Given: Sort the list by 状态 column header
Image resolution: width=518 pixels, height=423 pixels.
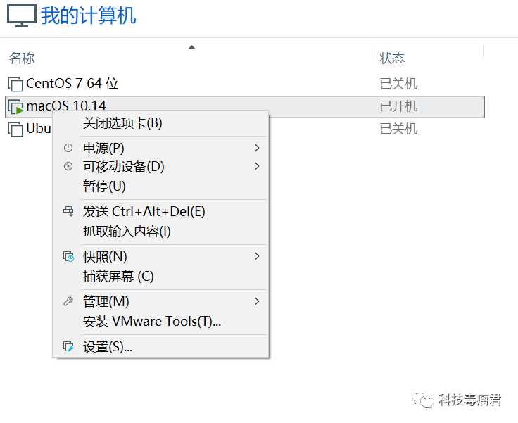Looking at the screenshot, I should pos(392,58).
